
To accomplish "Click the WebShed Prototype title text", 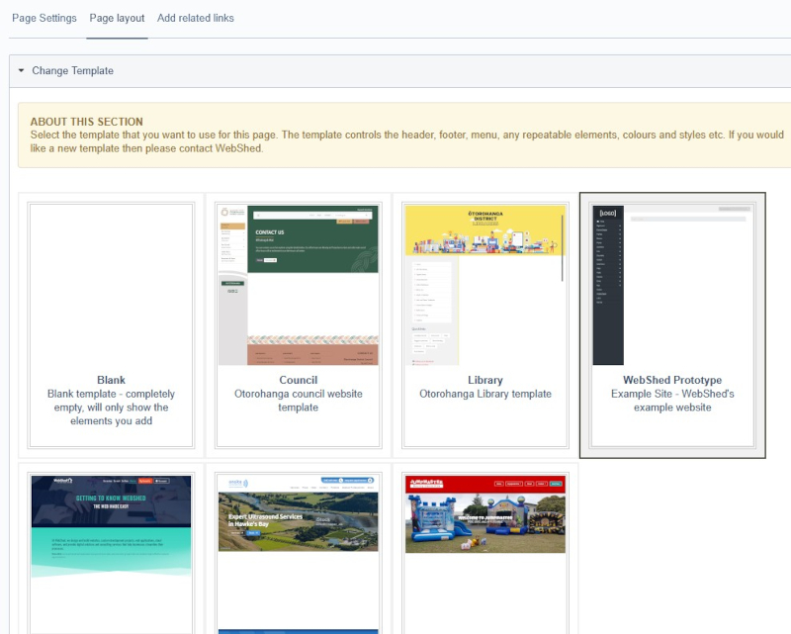I will point(672,380).
